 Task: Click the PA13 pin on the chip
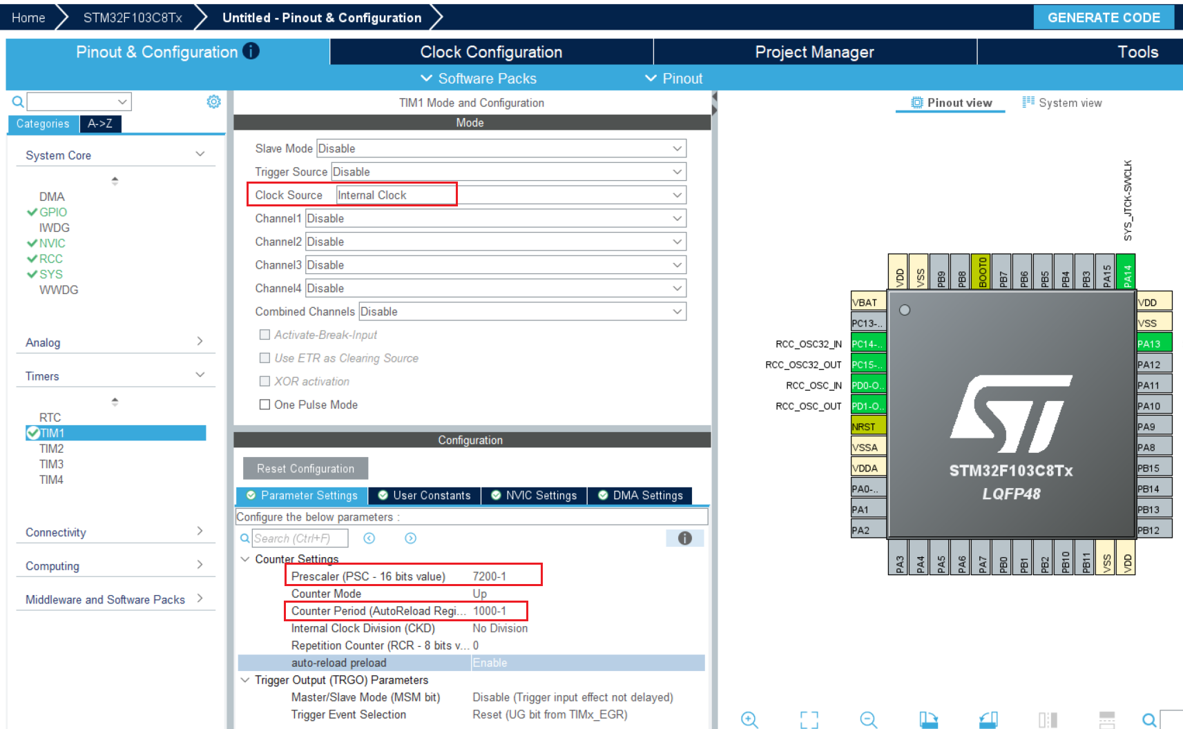[1154, 344]
